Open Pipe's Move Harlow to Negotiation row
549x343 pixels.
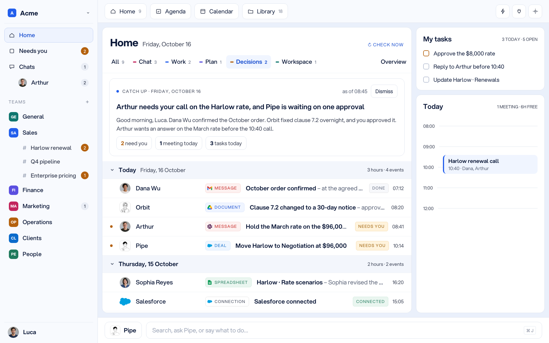coord(257,246)
